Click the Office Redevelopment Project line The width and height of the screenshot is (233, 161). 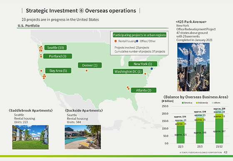[196, 29]
